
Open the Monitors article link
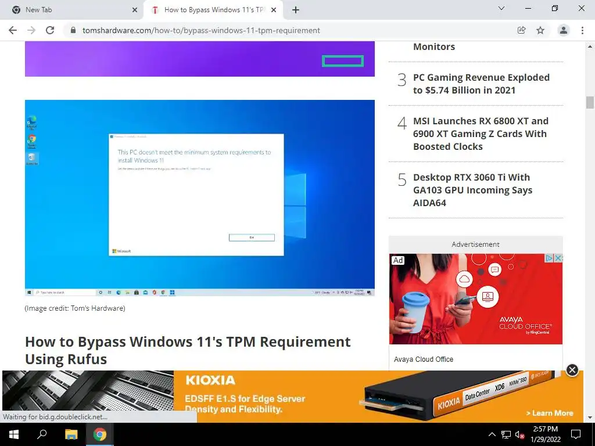click(433, 46)
